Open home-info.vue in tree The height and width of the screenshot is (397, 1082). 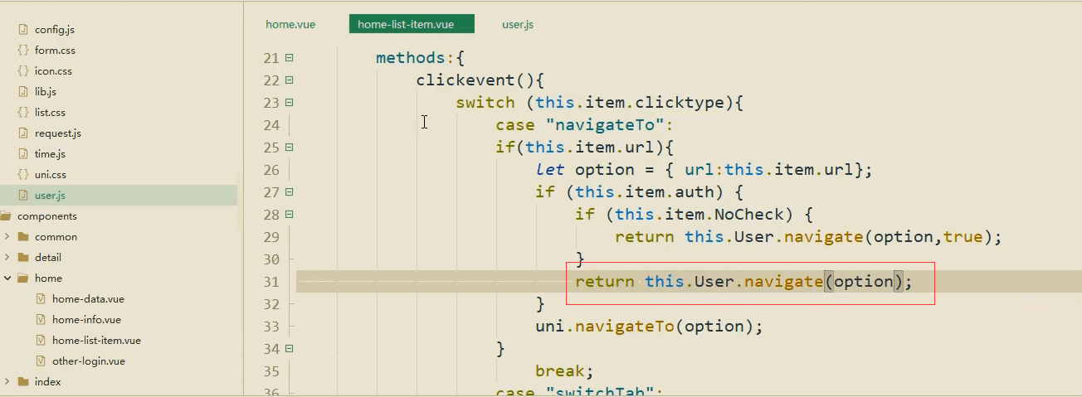tap(86, 319)
